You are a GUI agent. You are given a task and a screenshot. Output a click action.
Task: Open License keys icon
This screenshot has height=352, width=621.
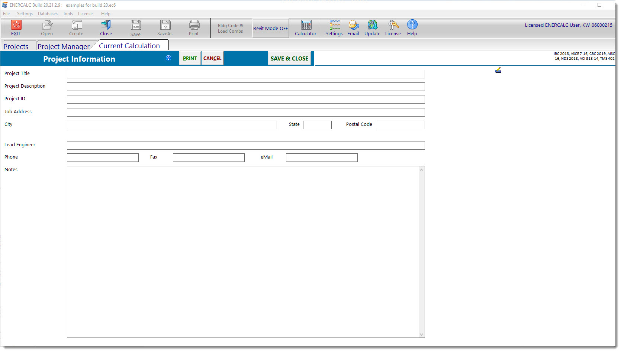393,25
